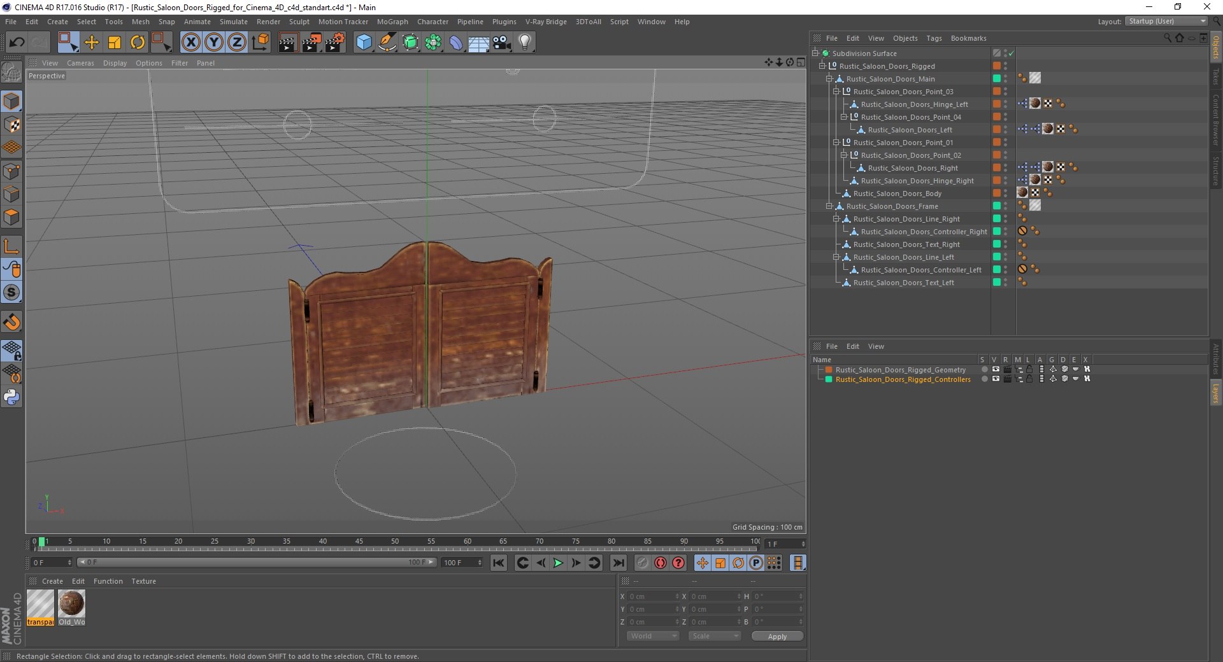
Task: Enable Polygons mode
Action: click(x=11, y=217)
